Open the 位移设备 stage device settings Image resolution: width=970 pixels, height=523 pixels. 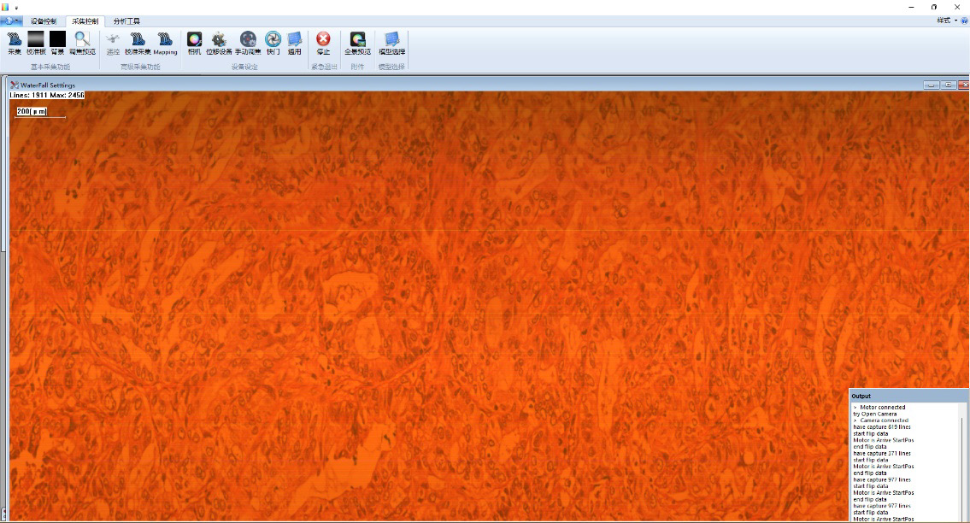coord(219,41)
